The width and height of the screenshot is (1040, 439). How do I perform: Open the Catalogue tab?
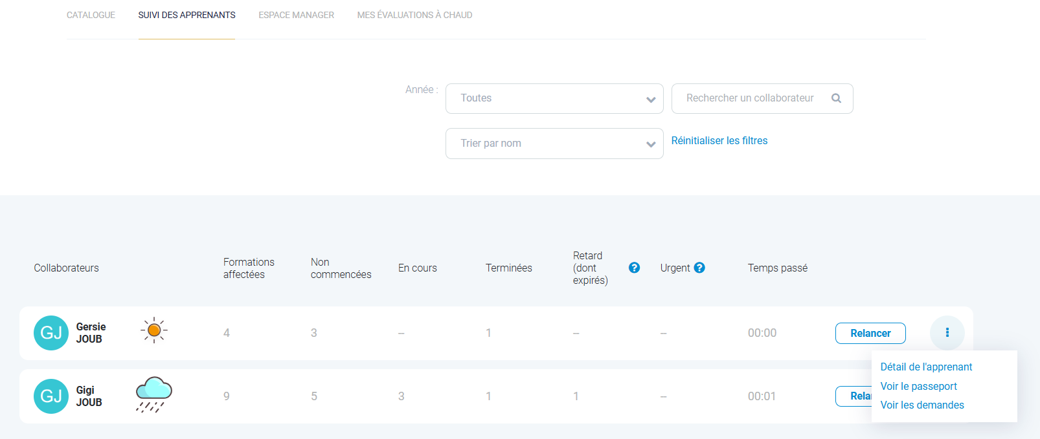coord(91,15)
